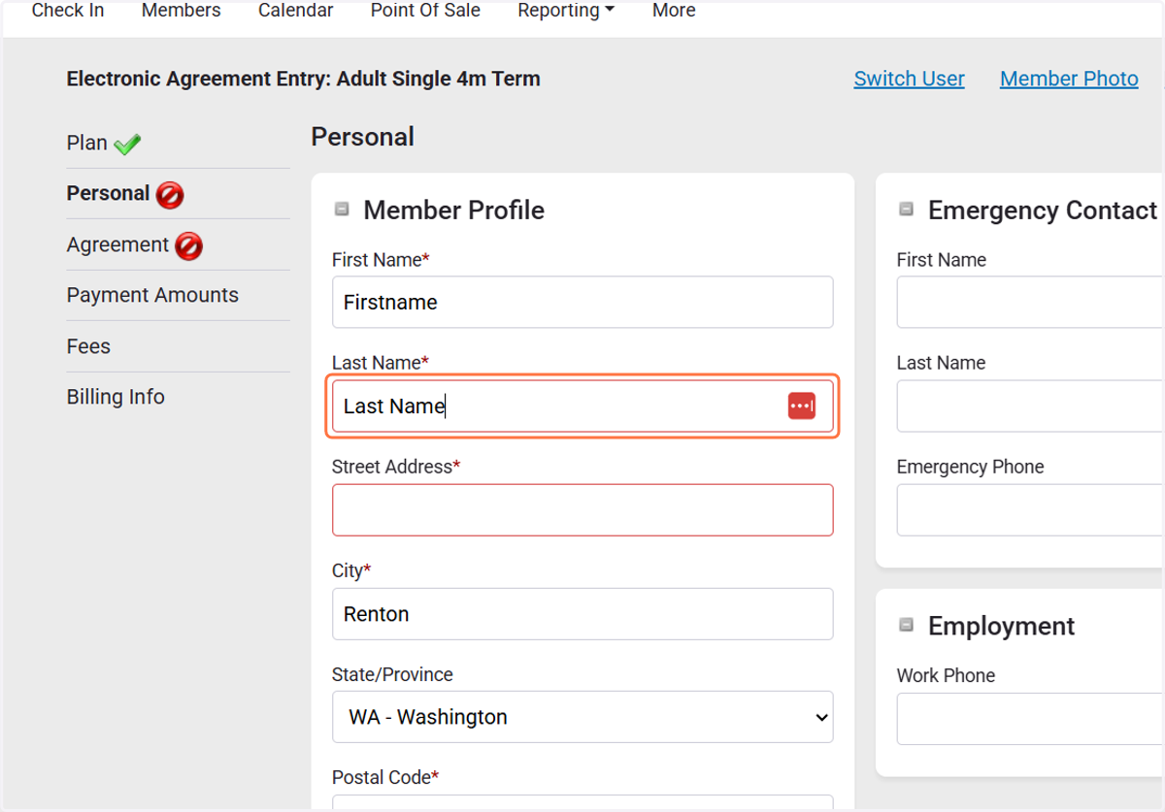Viewport: 1165px width, 812px height.
Task: Open the Members menu item
Action: click(181, 11)
